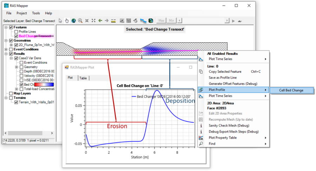Collapse the Results tree node

click(x=6, y=54)
